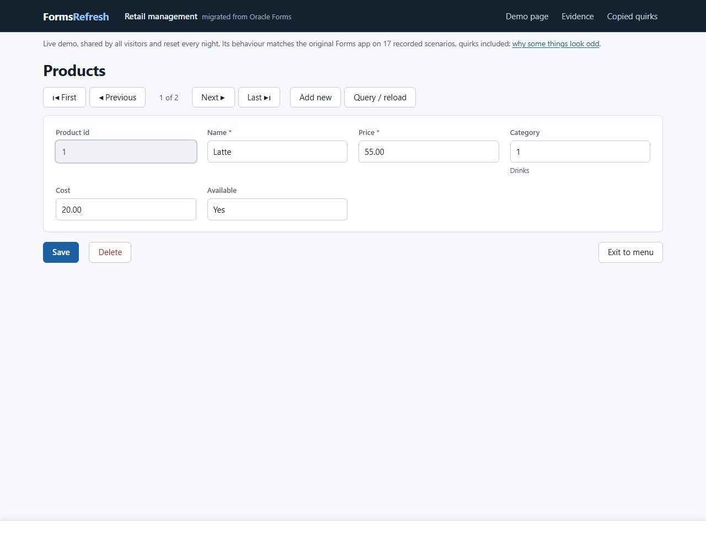This screenshot has width=706, height=551.
Task: Click the 'Cost' field label
Action: point(63,191)
